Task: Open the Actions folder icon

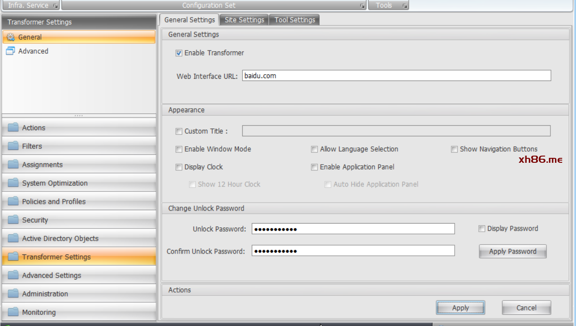Action: pyautogui.click(x=13, y=128)
